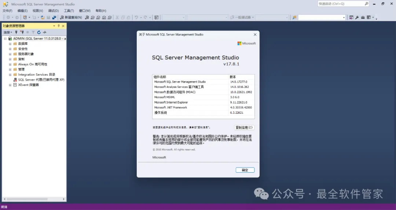This screenshot has width=396, height=210.
Task: Click the Database Engine Query icon
Action: [87, 18]
